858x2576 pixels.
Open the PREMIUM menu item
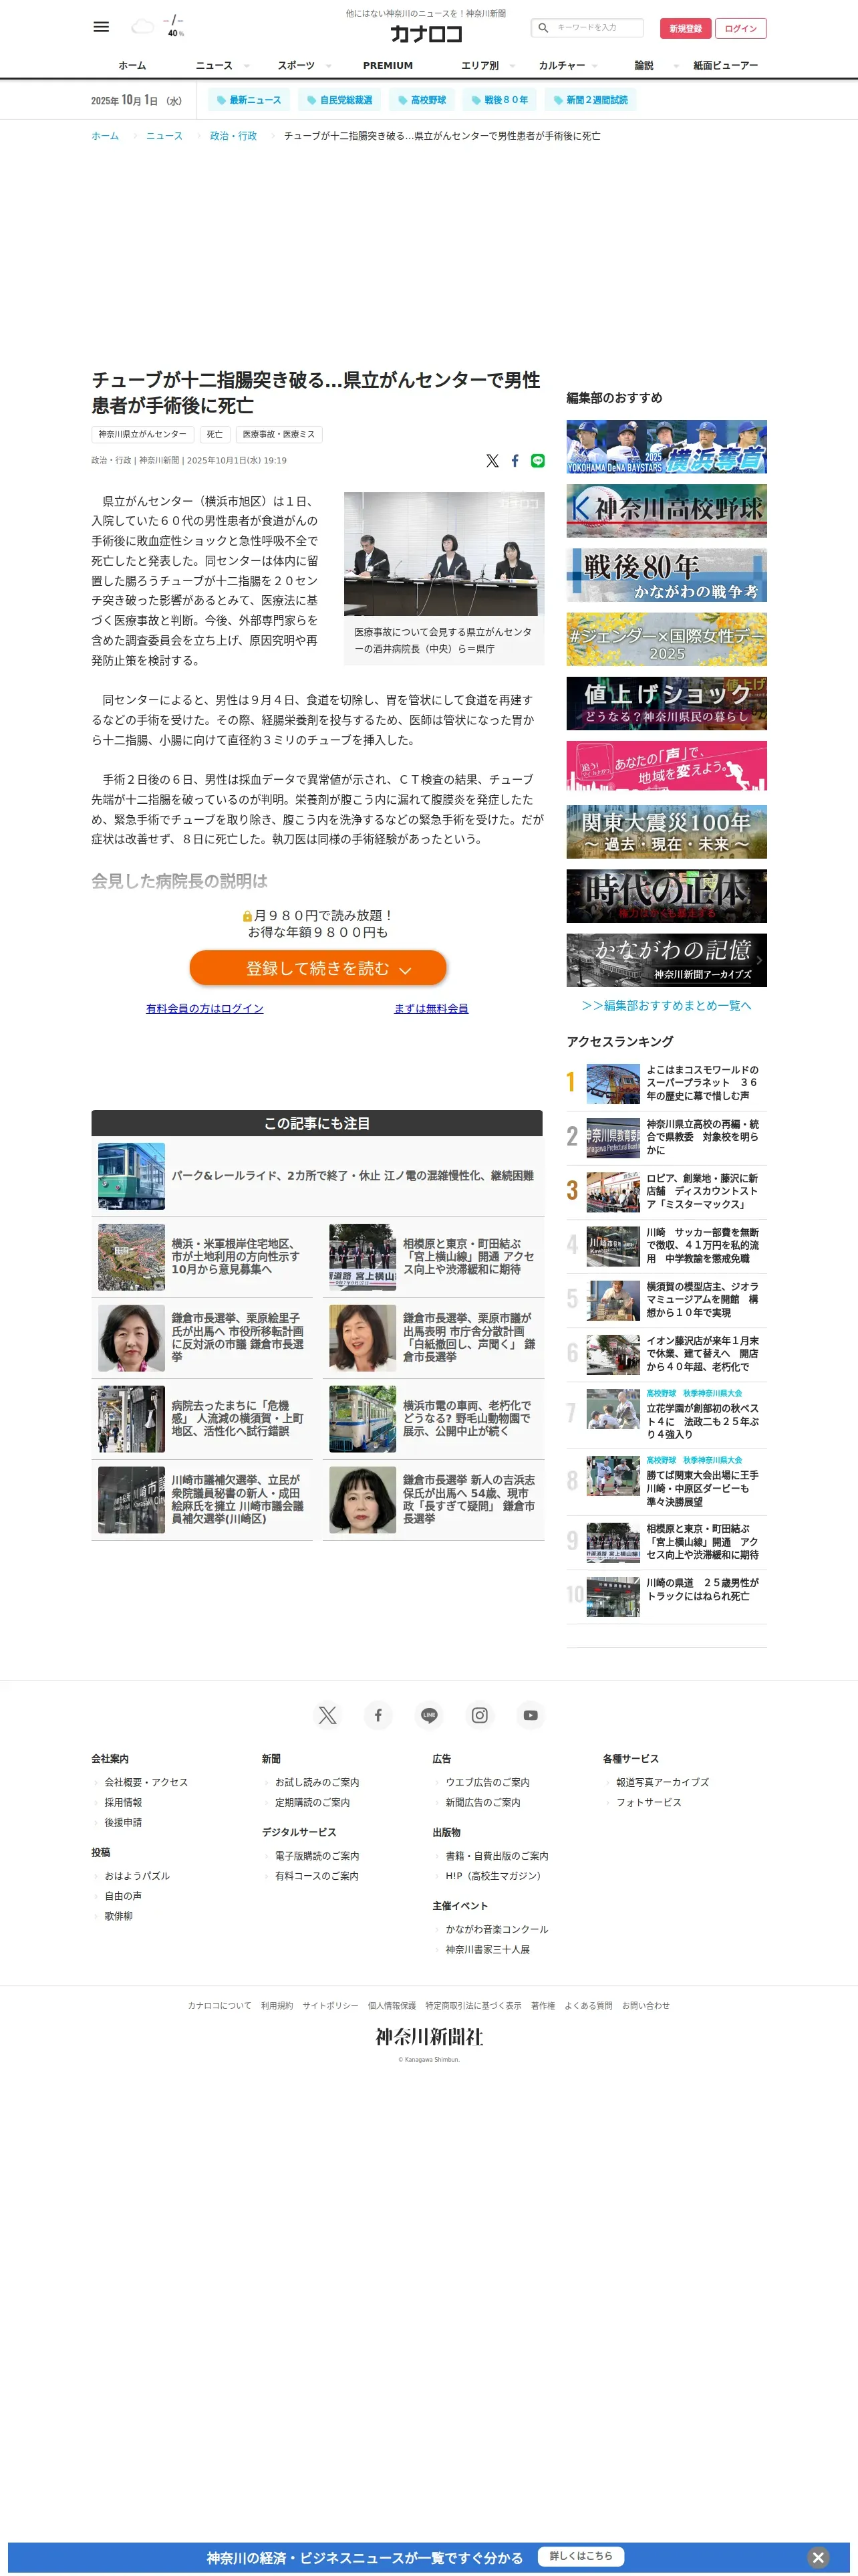(388, 66)
